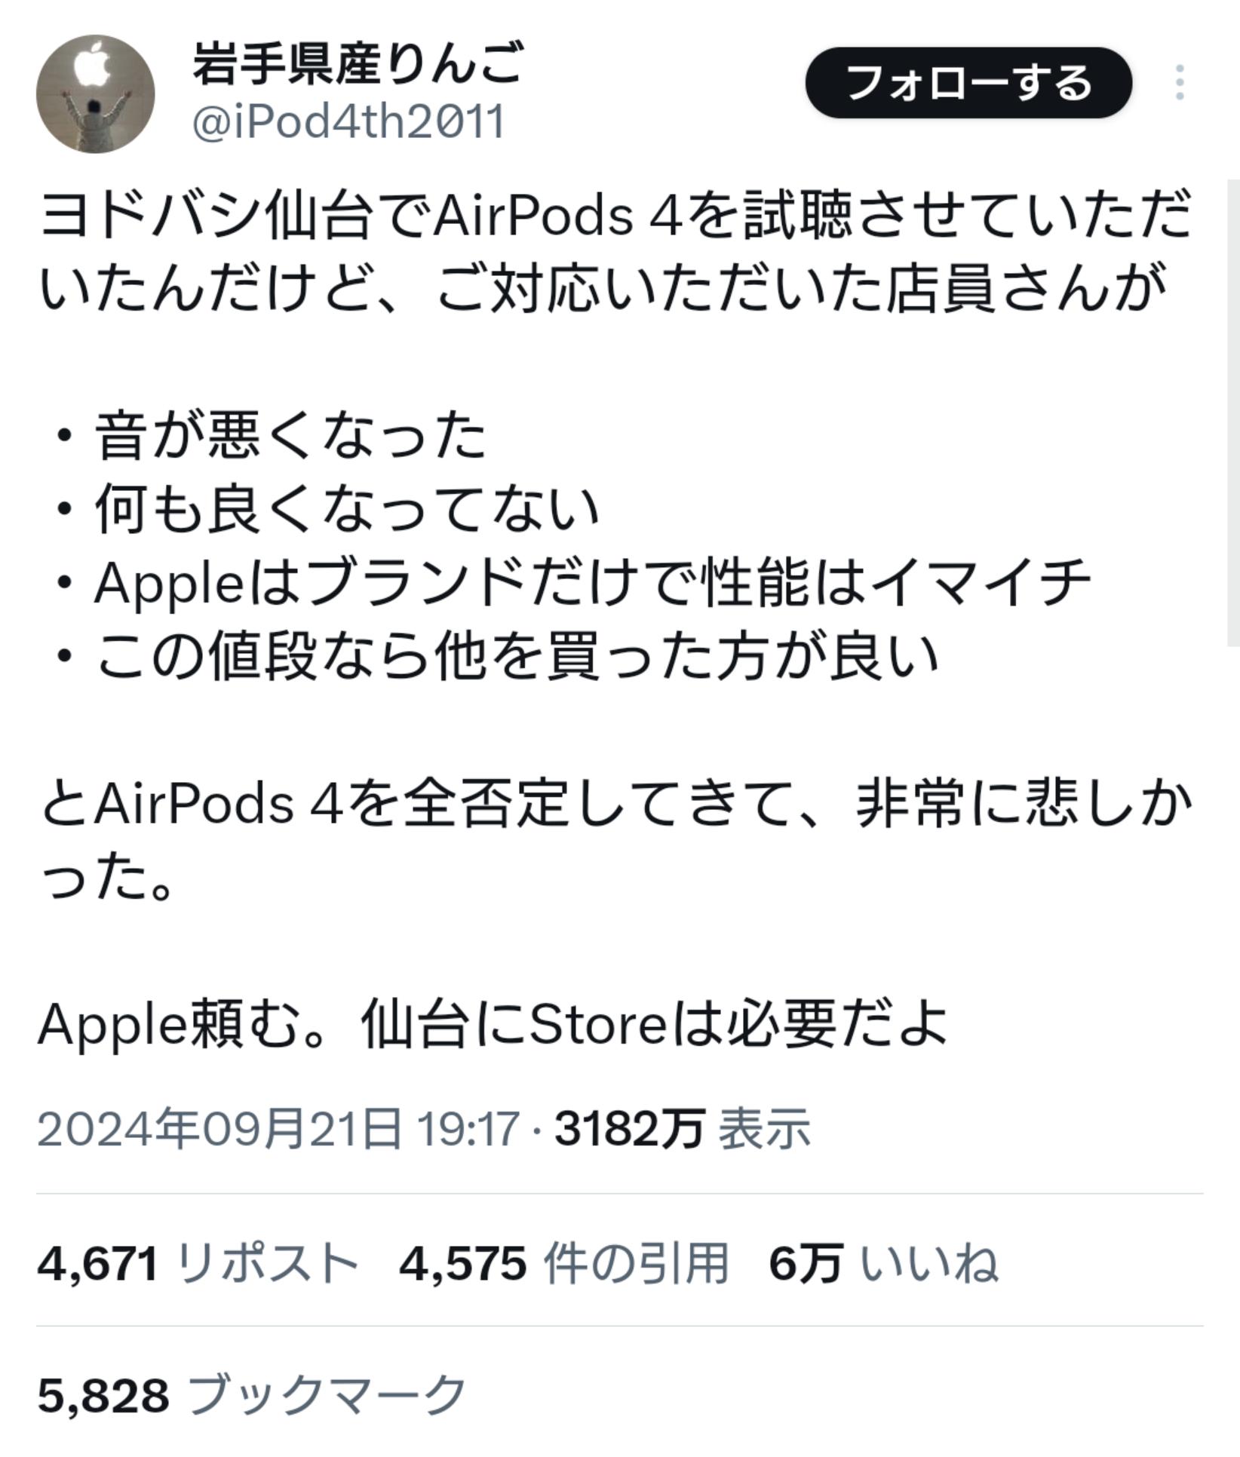Open the 2024年09月21日 19:17 timestamp link

pos(278,1129)
